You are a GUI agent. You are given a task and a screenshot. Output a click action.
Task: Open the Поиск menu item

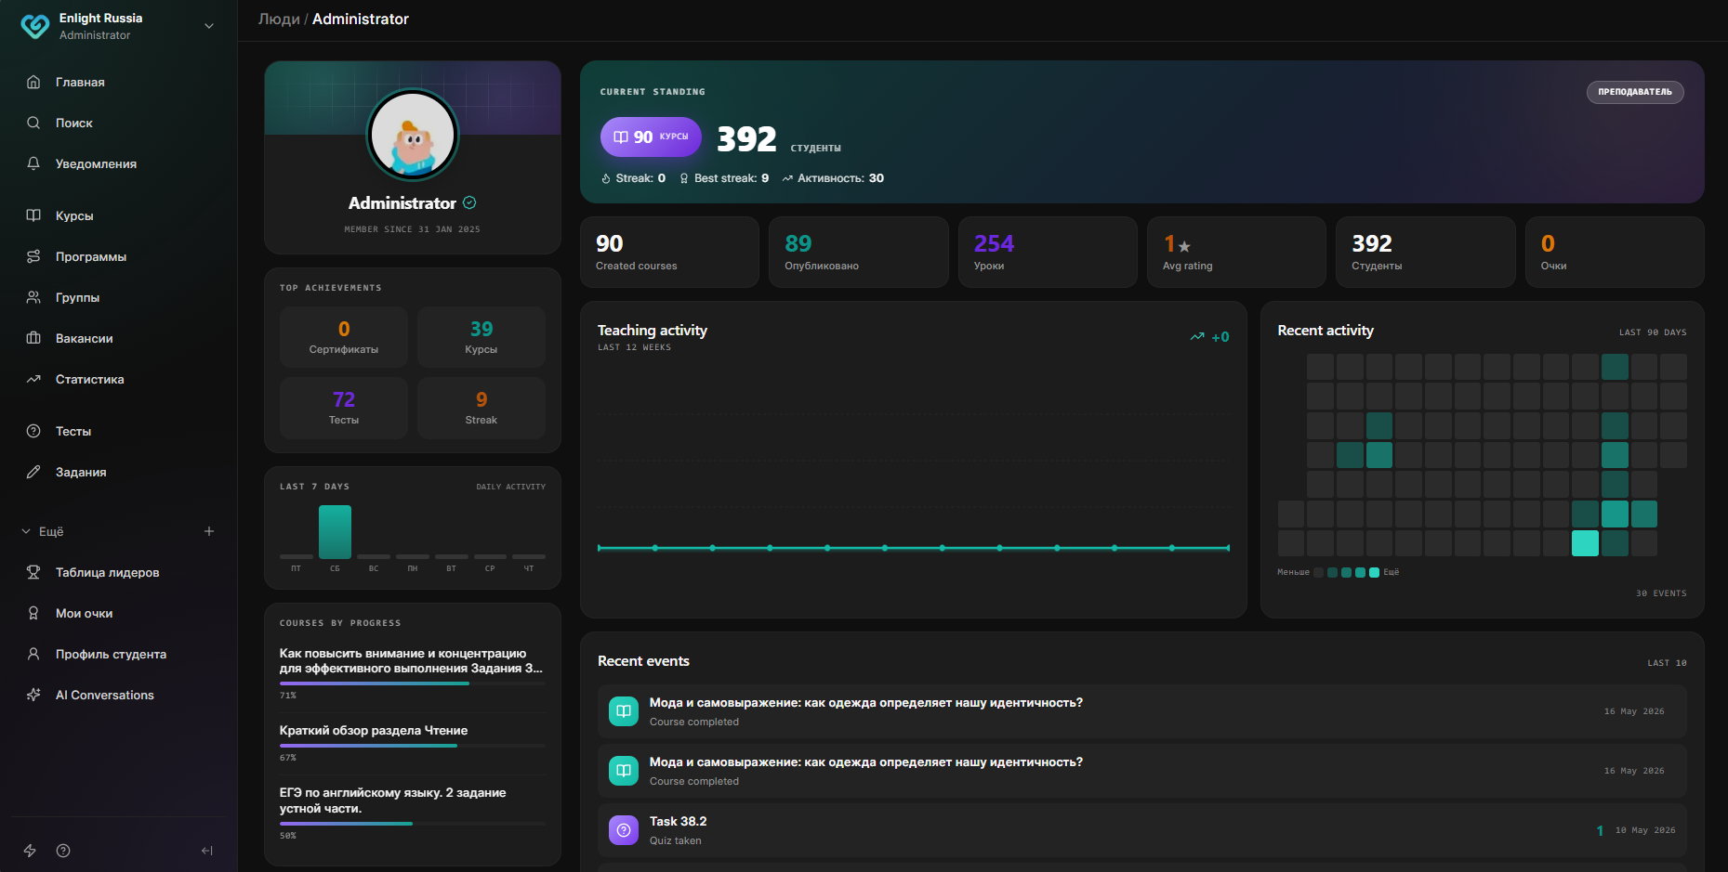119,123
